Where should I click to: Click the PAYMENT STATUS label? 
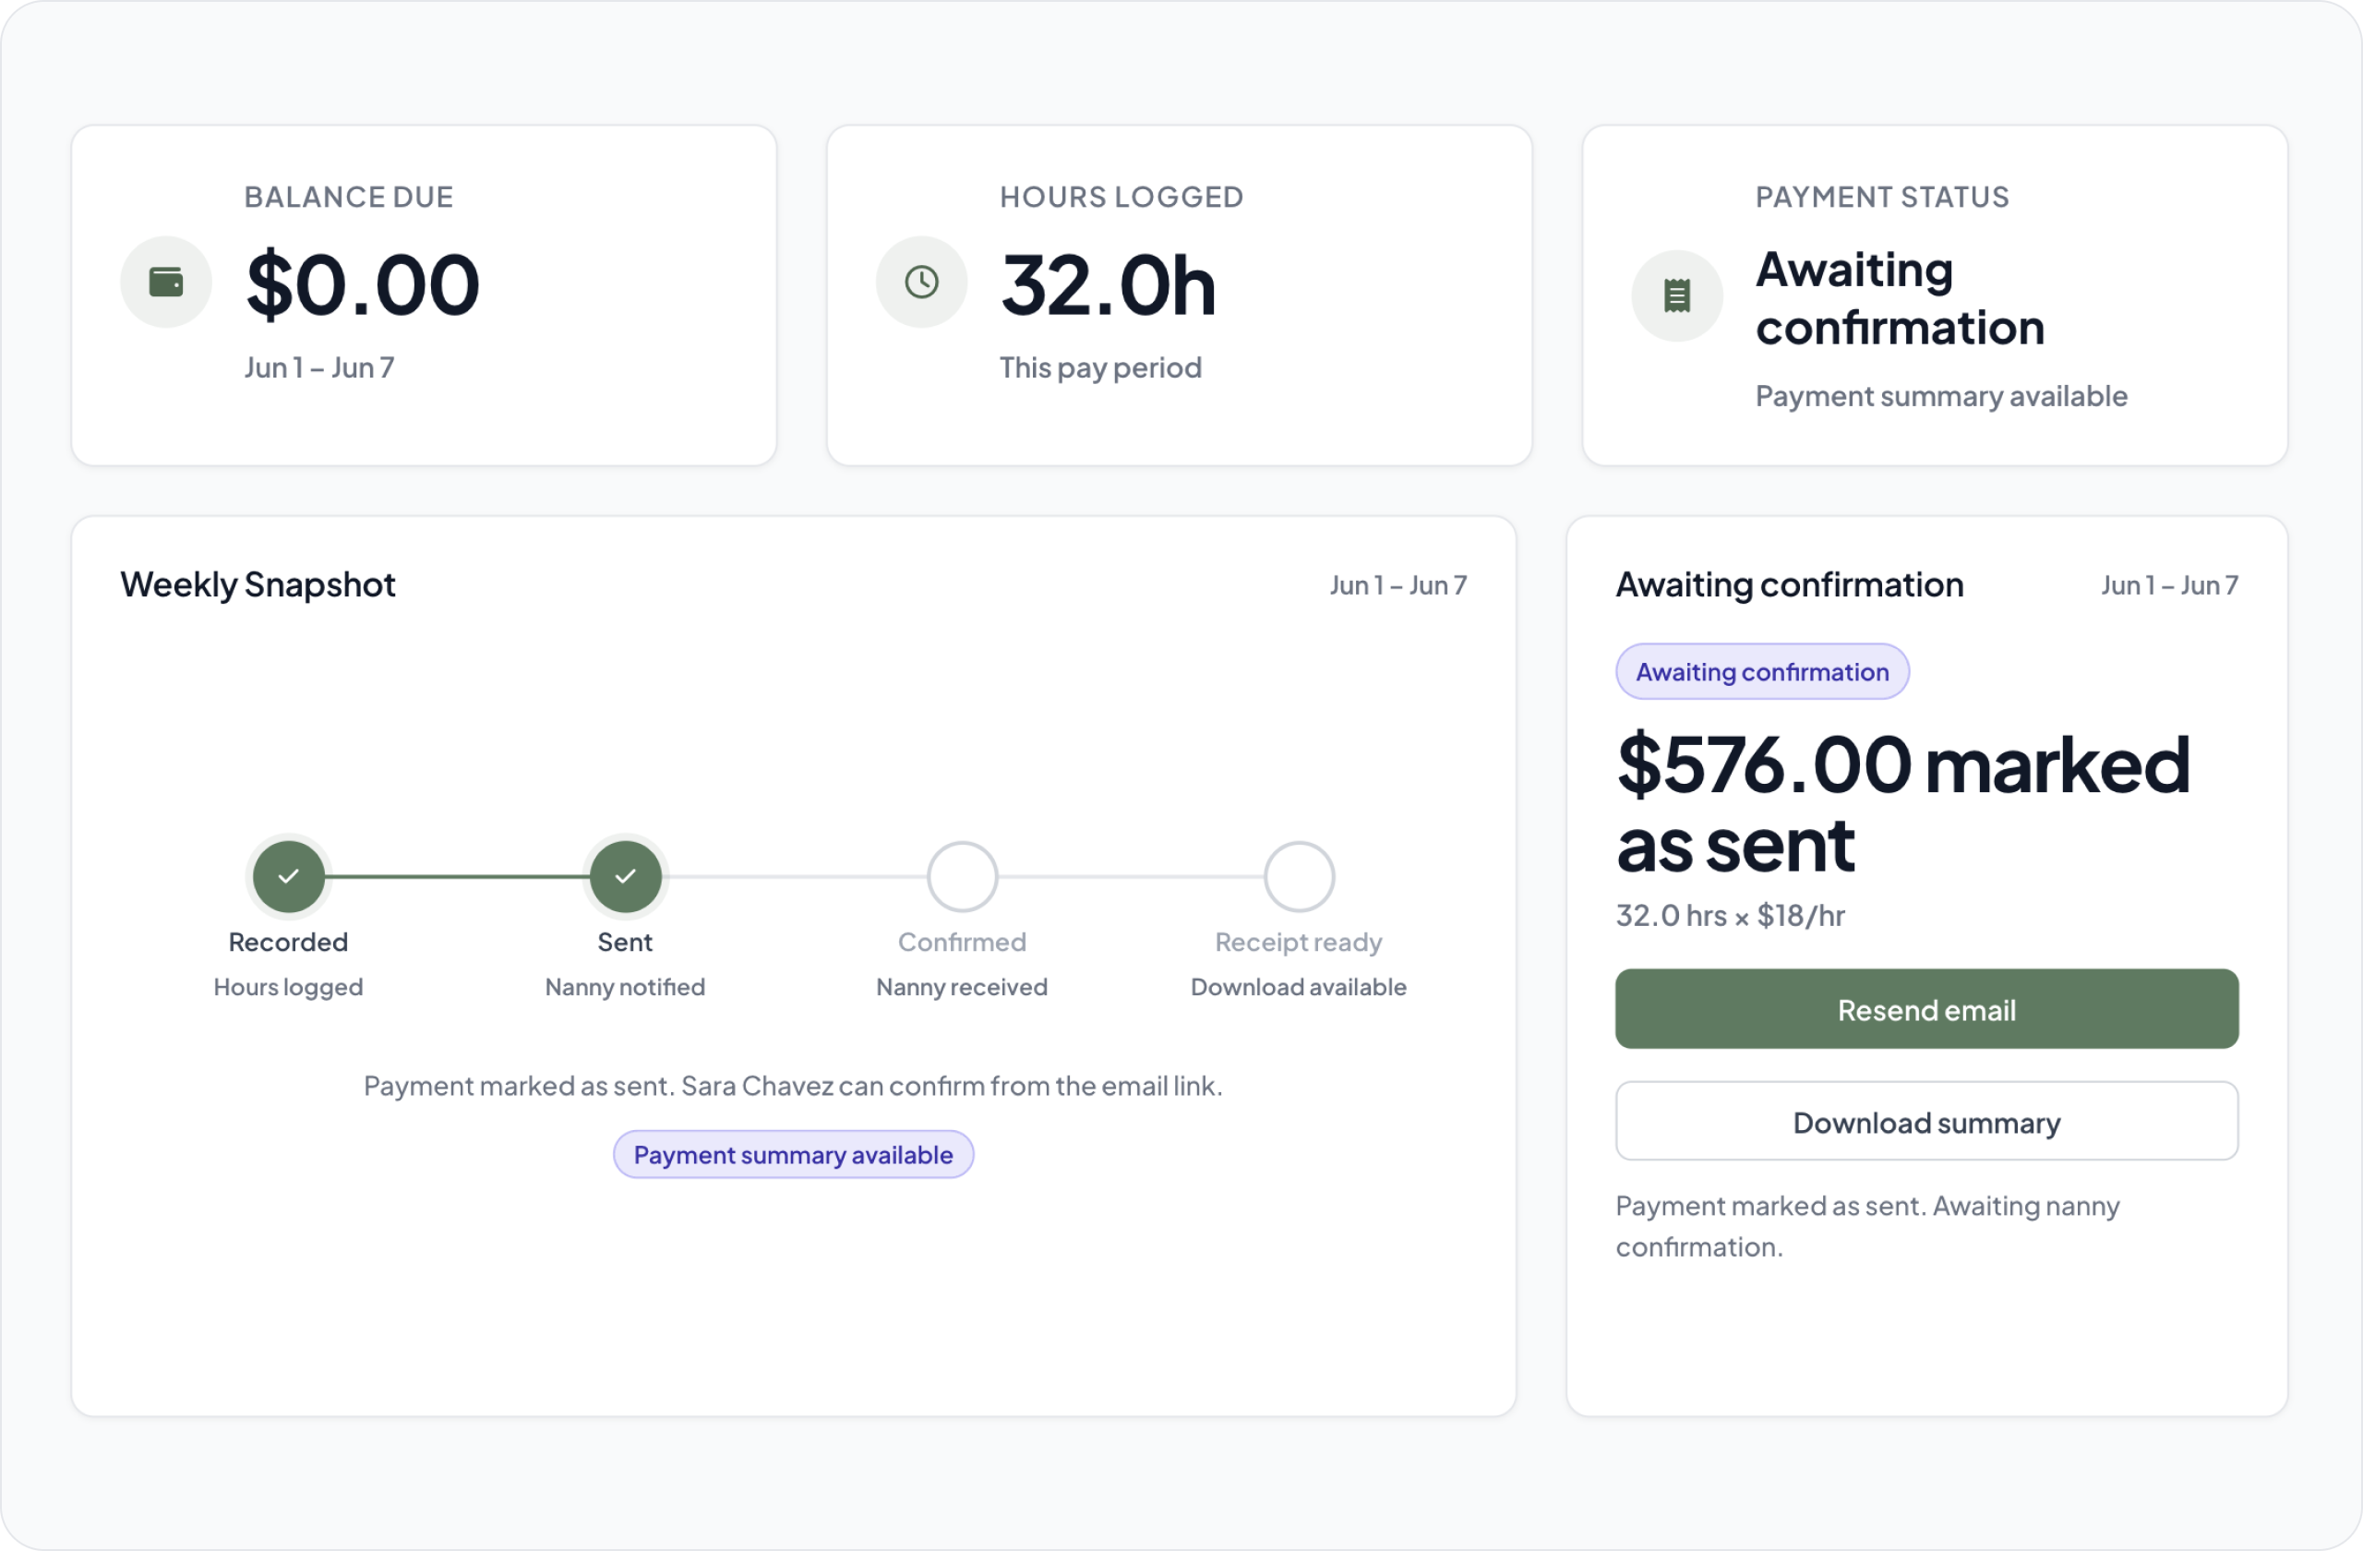1881,197
